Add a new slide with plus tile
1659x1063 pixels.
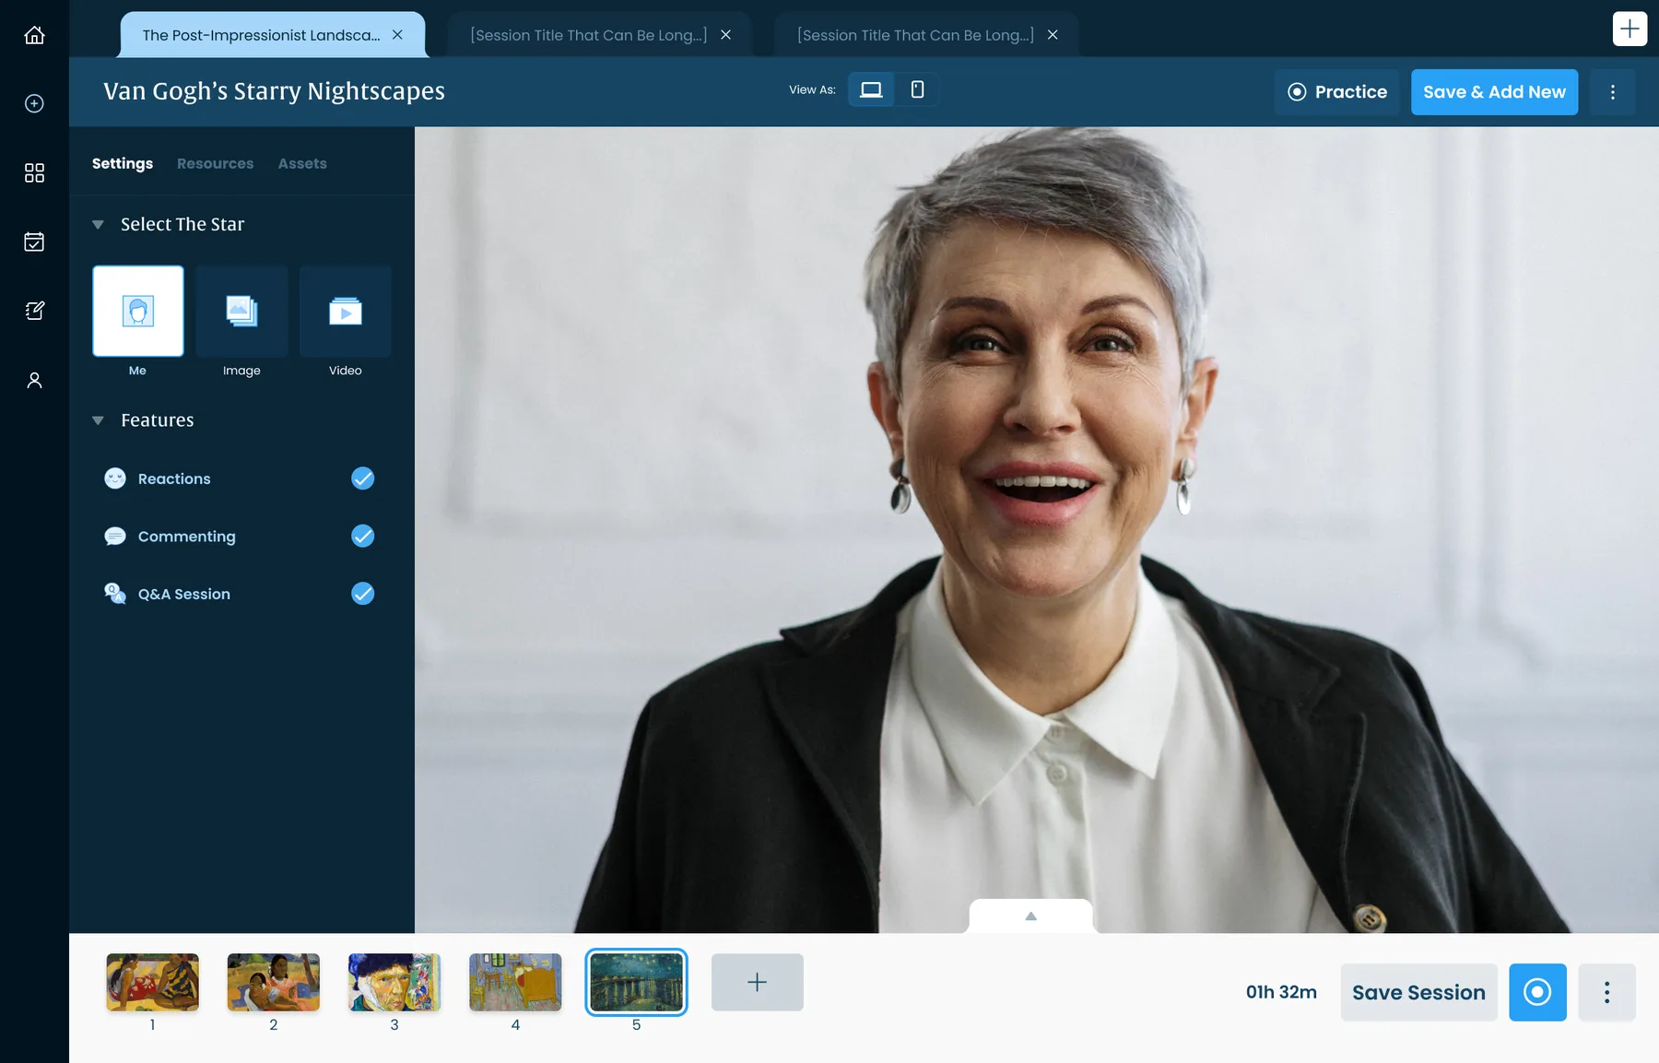pos(758,982)
